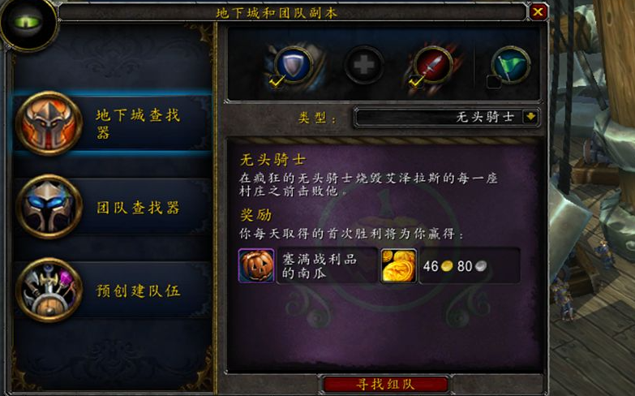The height and width of the screenshot is (396, 635).
Task: Open the 预创建队伍 tab
Action: [x=113, y=290]
